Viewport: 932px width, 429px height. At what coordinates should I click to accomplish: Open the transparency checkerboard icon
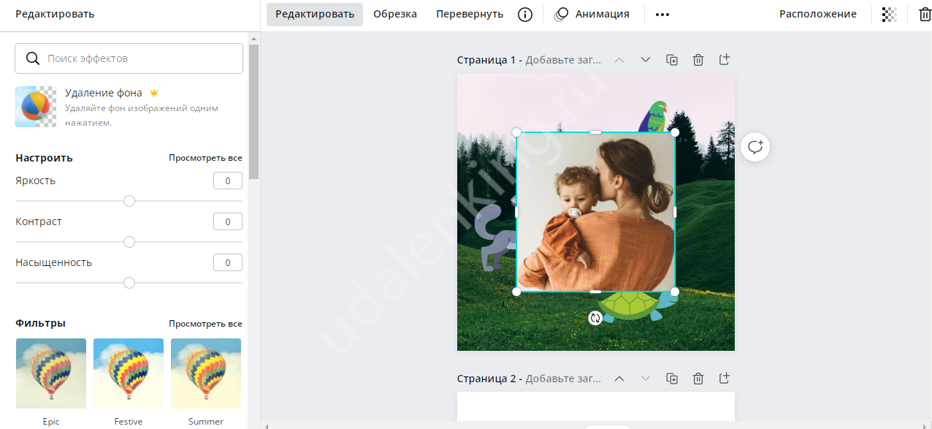[x=889, y=15]
